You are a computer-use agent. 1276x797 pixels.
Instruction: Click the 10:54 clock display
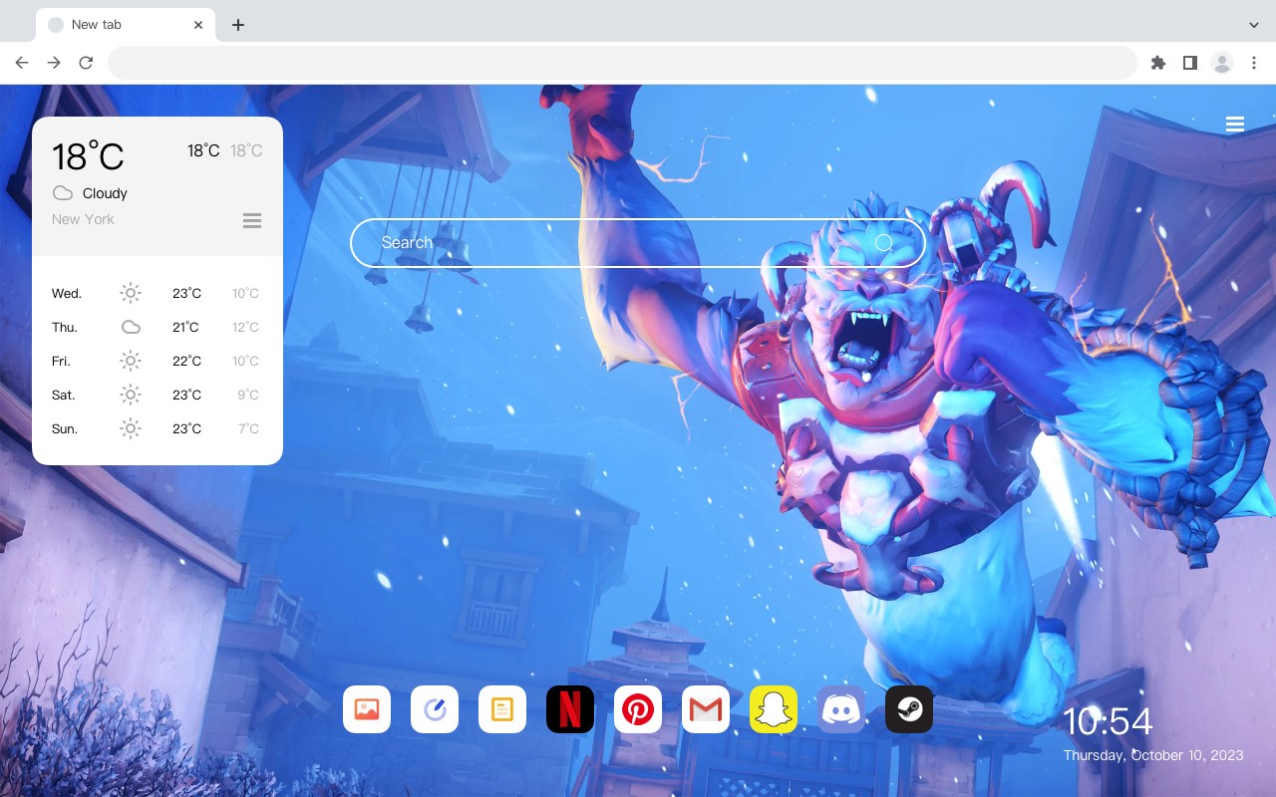click(1108, 721)
